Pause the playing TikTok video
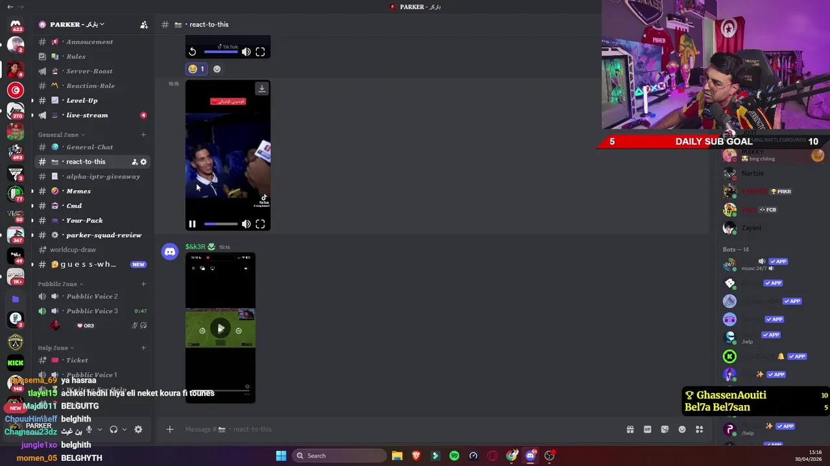The width and height of the screenshot is (830, 466). pyautogui.click(x=192, y=224)
